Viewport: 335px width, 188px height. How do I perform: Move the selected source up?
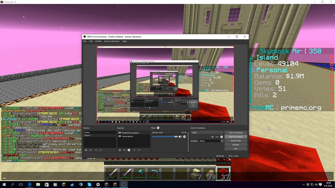click(x=135, y=150)
